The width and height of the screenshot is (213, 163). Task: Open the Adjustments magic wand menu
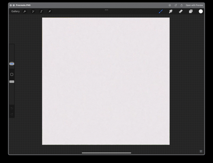tap(33, 11)
